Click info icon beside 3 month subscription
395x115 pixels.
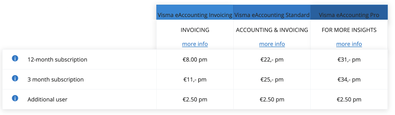click(x=15, y=78)
